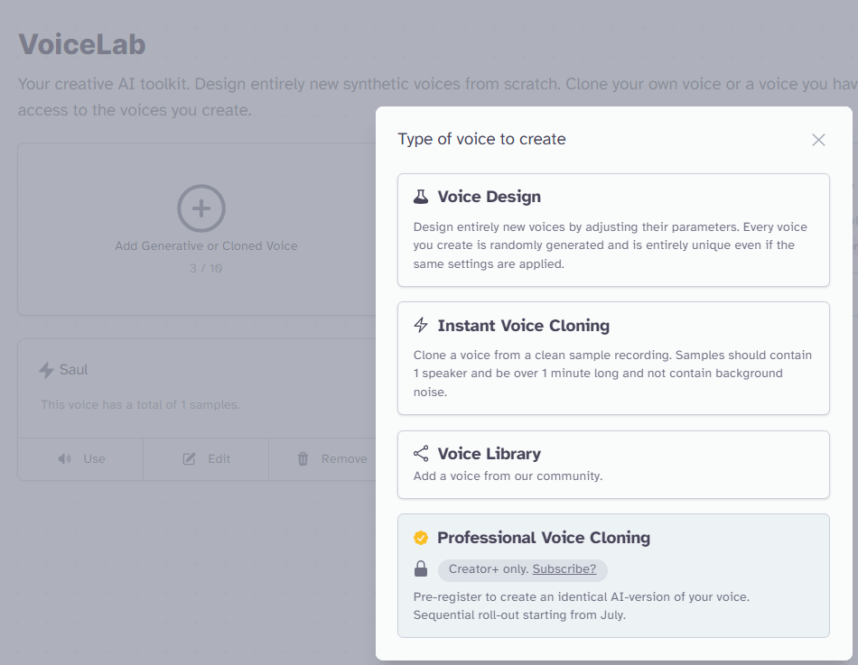Click 'Add a voice from our community.' text

[x=508, y=476]
